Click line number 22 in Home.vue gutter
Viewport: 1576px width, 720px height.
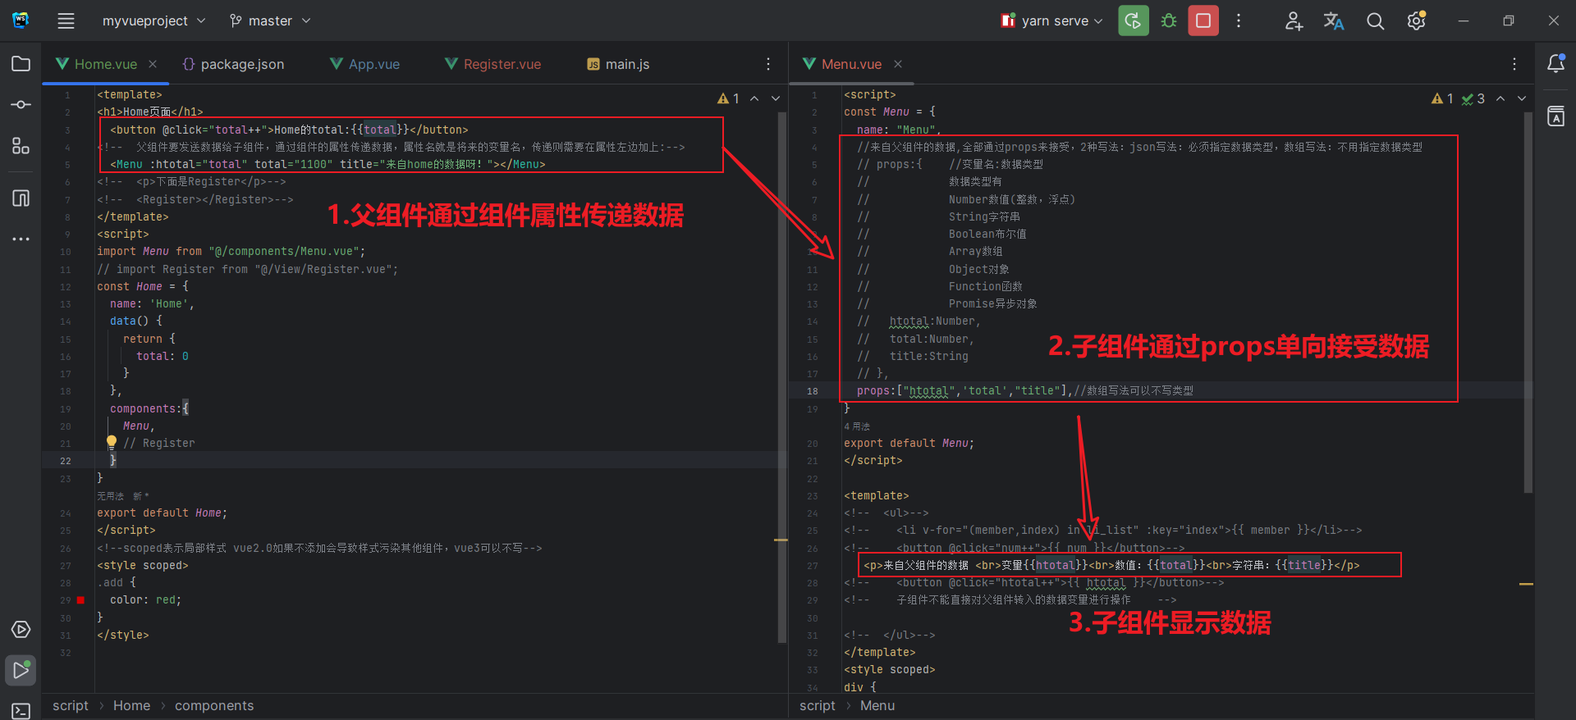(66, 461)
